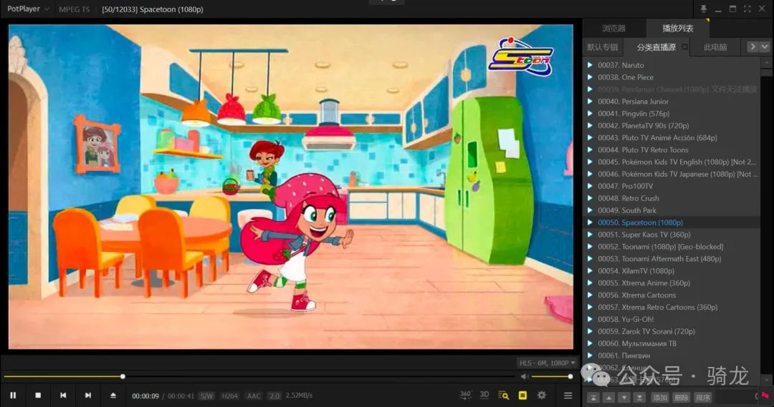Pause the video with the pause button
The height and width of the screenshot is (407, 774).
13,395
